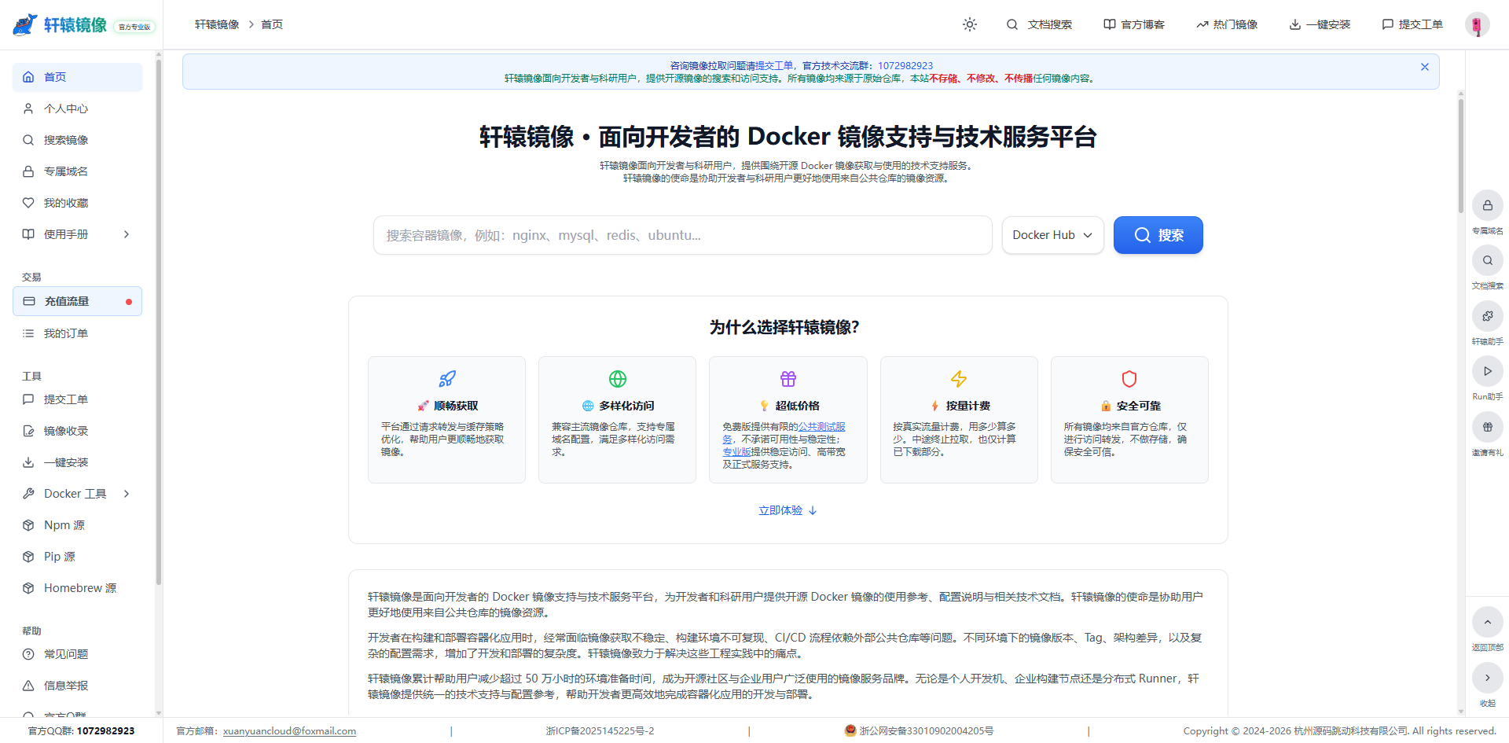Click 提交工单 link in the banner
Image resolution: width=1509 pixels, height=743 pixels.
coord(774,66)
